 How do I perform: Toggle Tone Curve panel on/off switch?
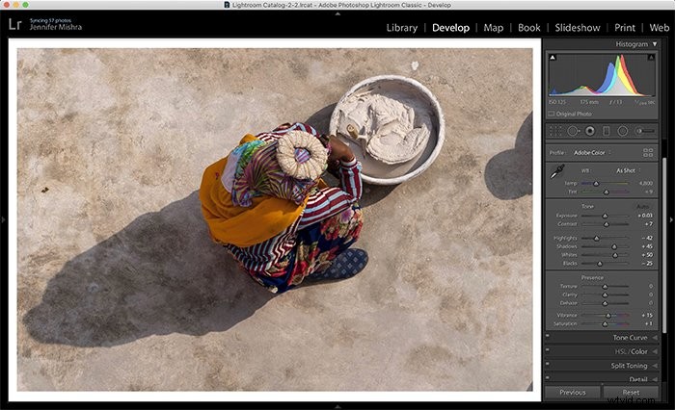[x=548, y=336]
